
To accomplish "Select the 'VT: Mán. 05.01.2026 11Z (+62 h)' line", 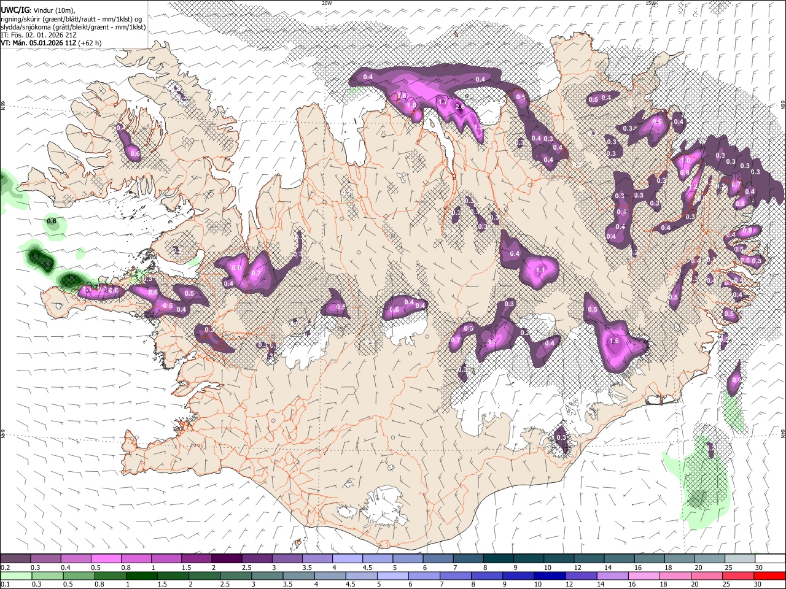I will pyautogui.click(x=51, y=43).
